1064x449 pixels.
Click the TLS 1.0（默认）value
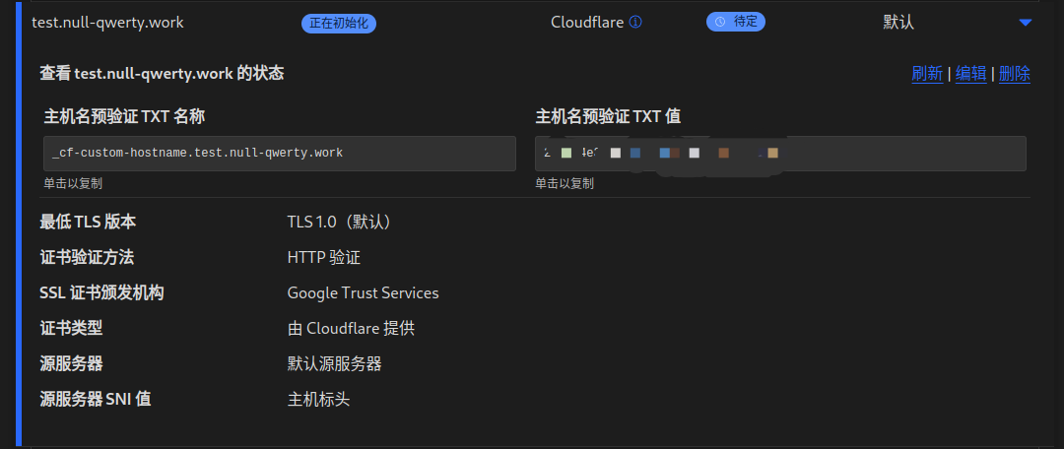339,222
